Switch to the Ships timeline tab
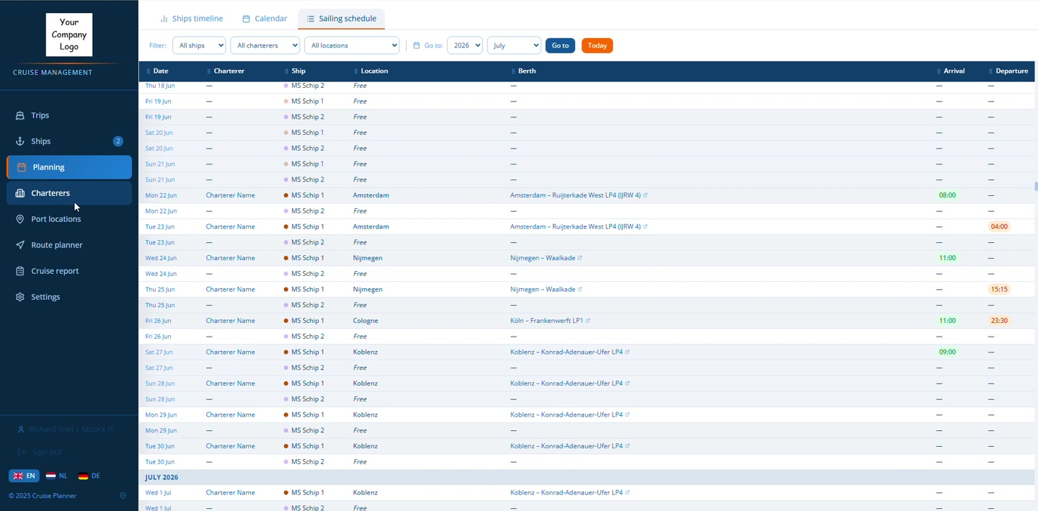Viewport: 1038px width, 511px height. click(x=192, y=19)
